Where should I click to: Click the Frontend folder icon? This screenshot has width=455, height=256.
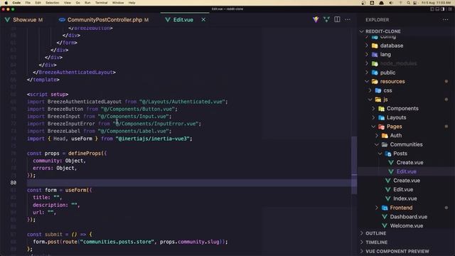pos(385,208)
